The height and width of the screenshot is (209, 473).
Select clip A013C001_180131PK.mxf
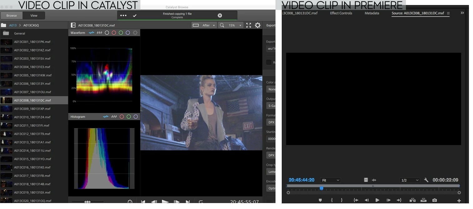[x=34, y=42]
